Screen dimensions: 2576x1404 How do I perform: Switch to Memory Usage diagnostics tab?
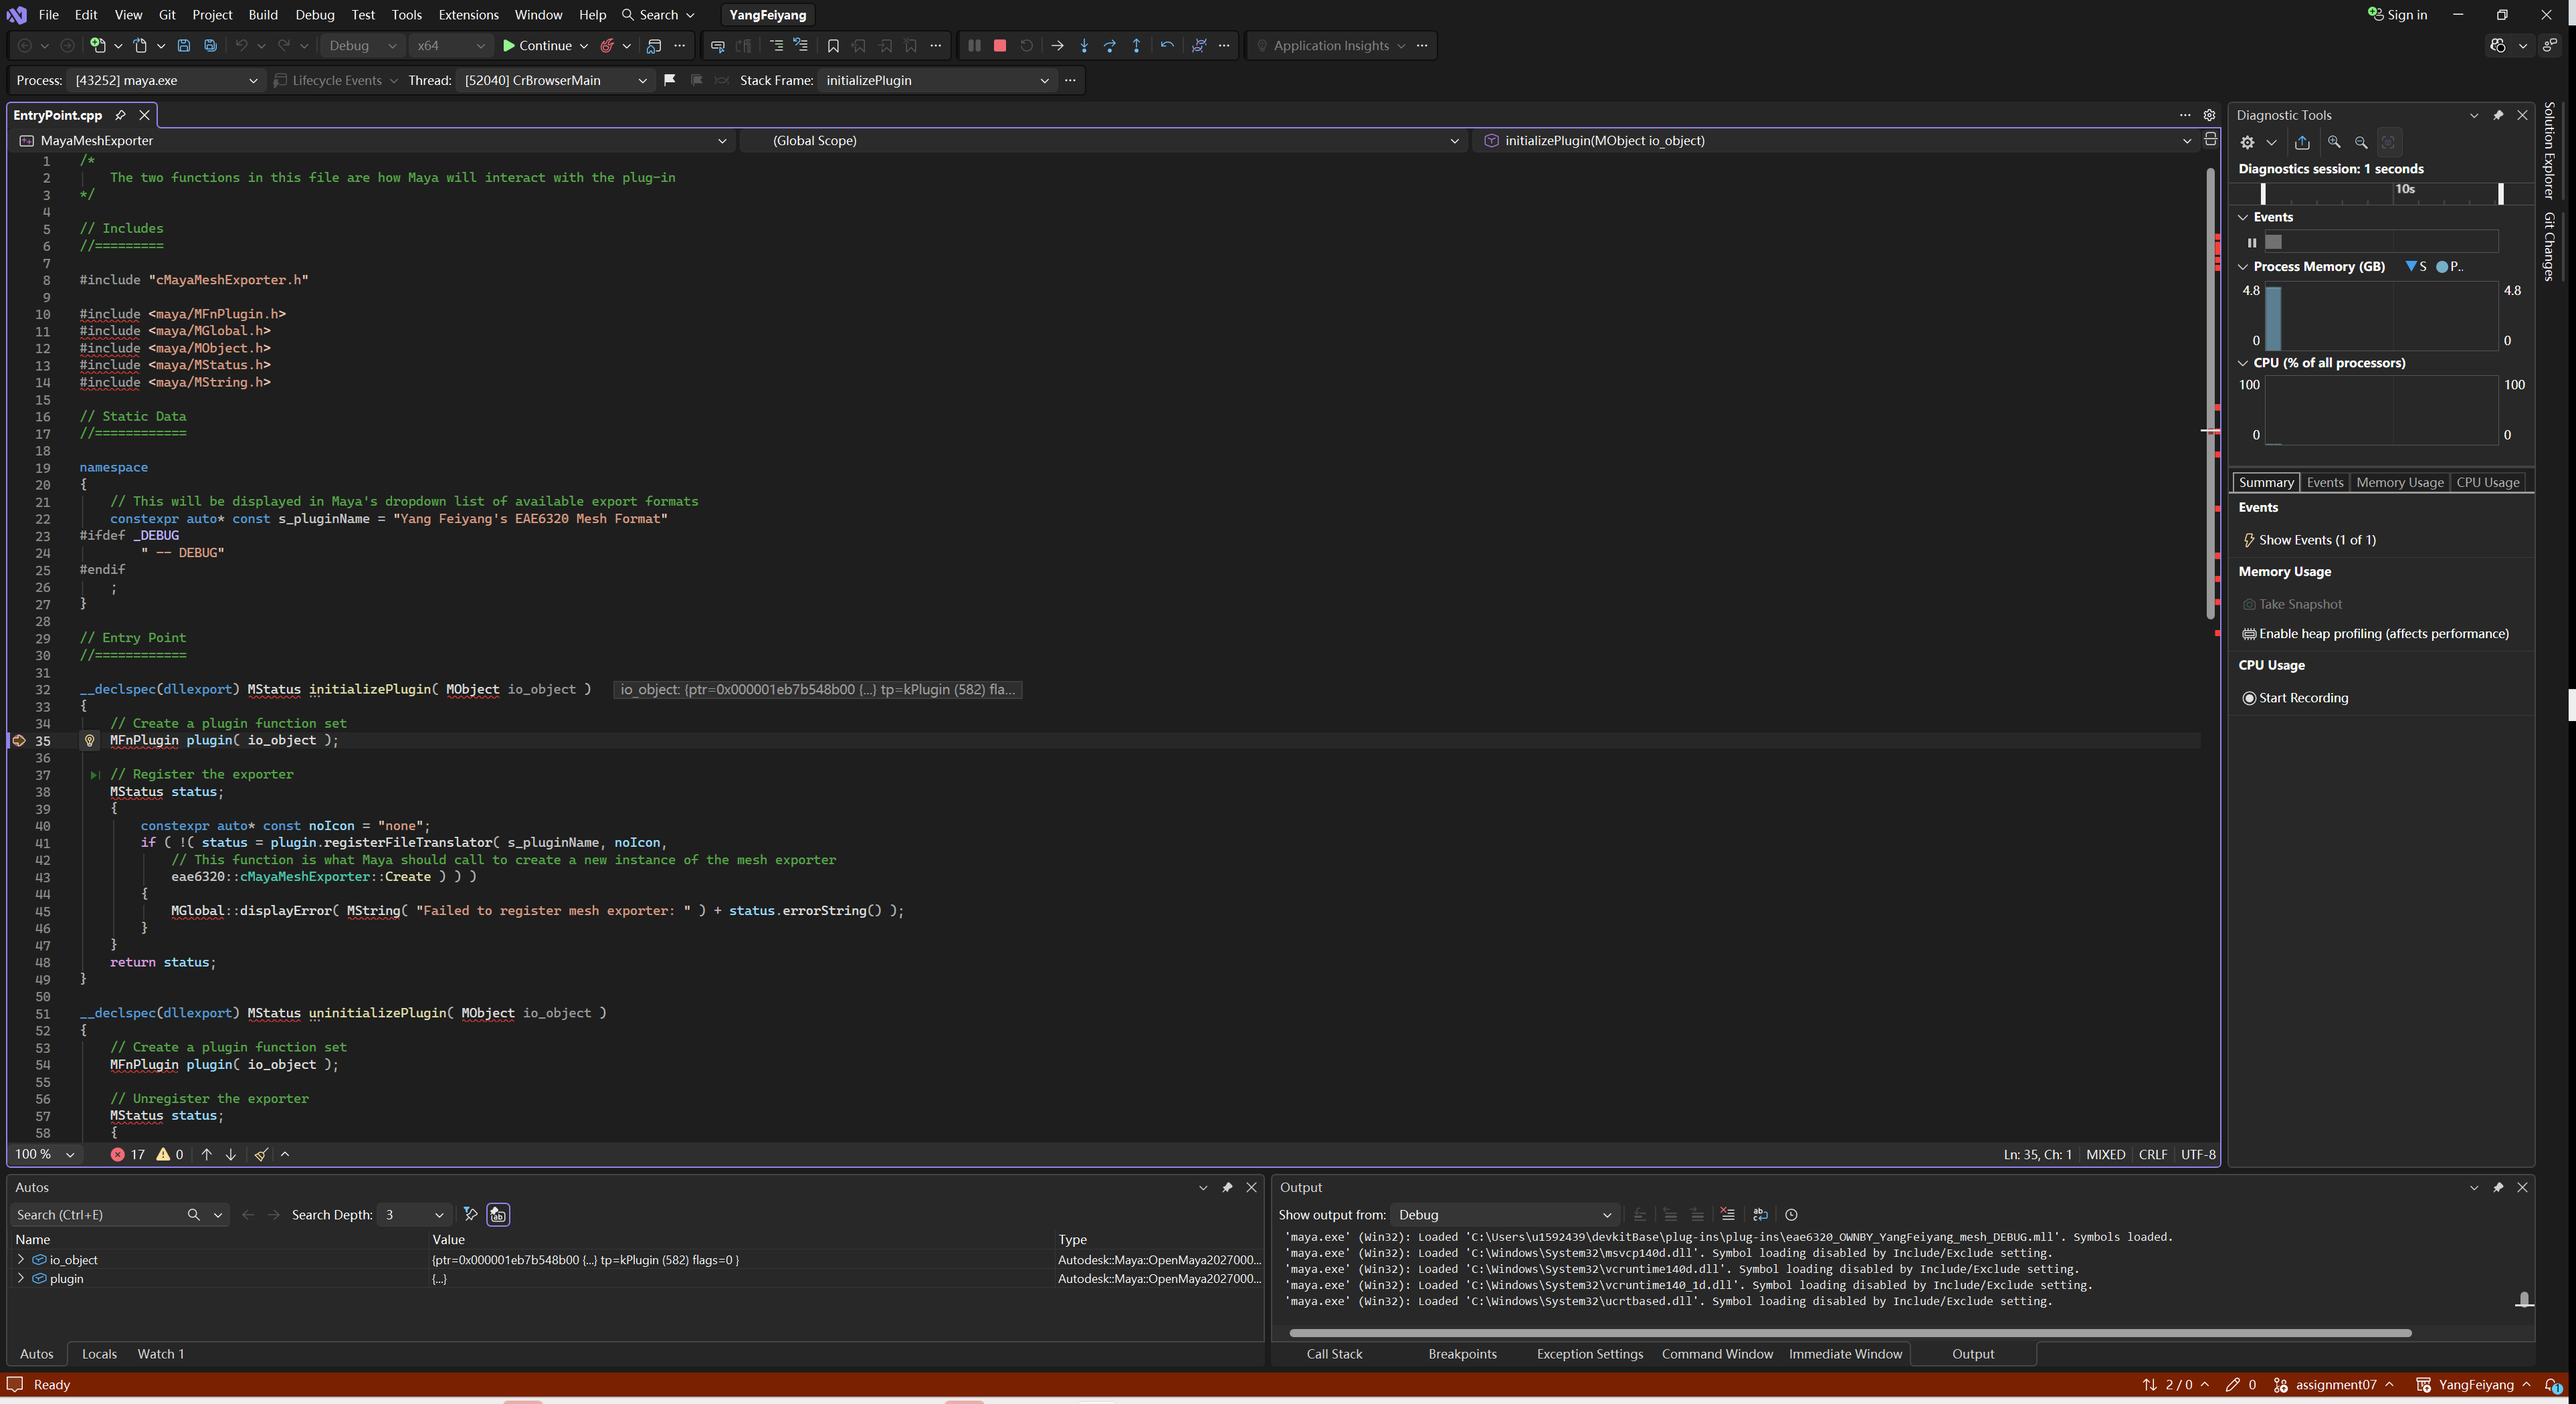[2399, 482]
